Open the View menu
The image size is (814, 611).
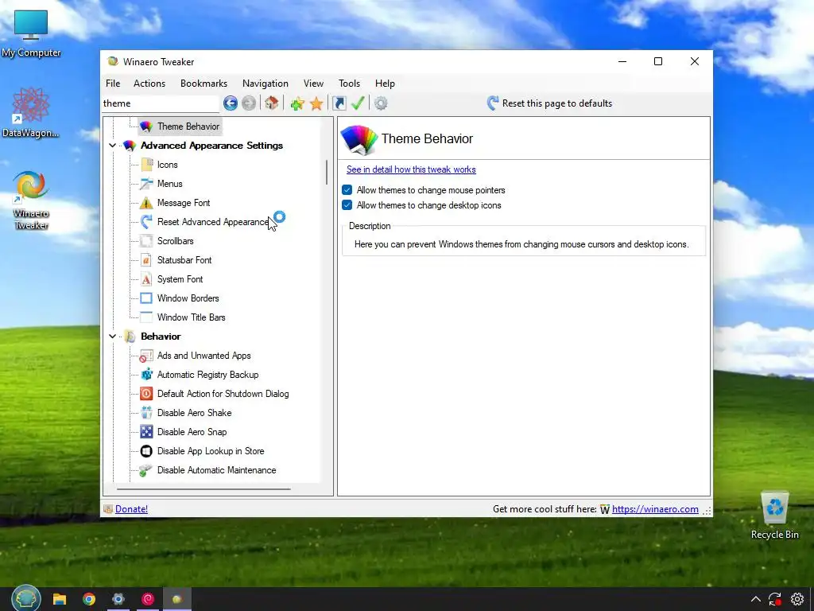click(313, 83)
